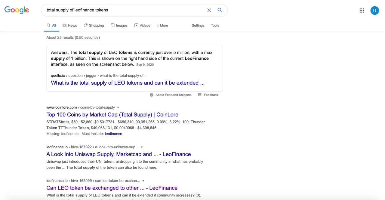Open the Google apps grid
Viewport: 385px width, 200px height.
[x=362, y=11]
